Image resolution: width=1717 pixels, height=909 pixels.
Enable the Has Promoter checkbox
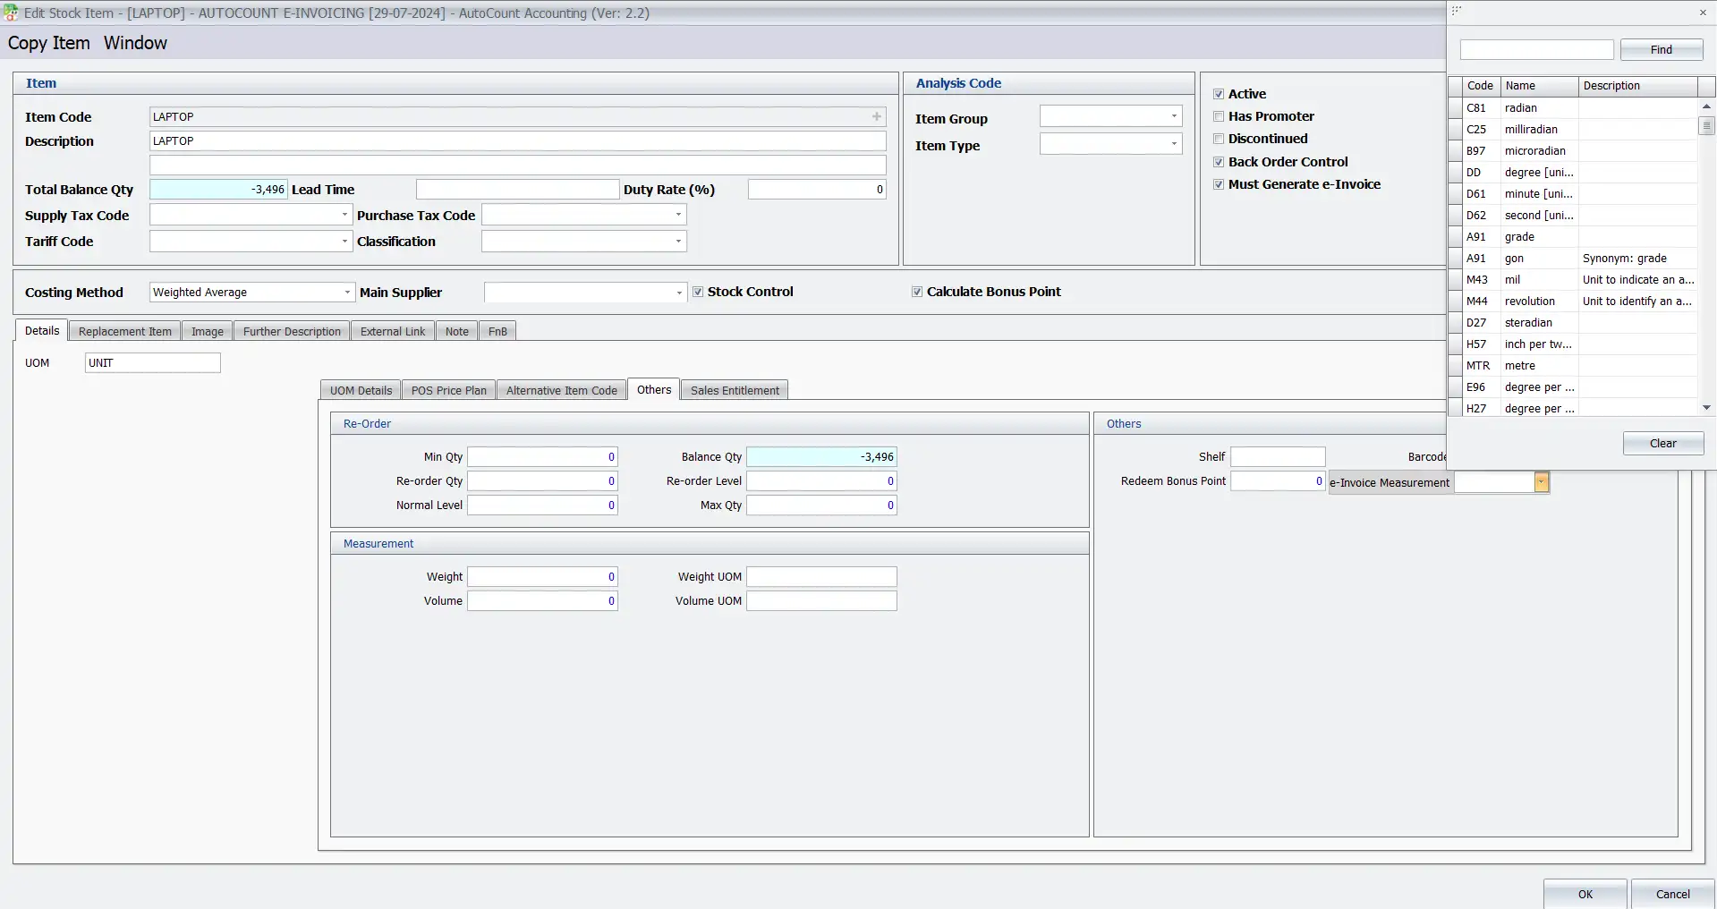(x=1219, y=116)
